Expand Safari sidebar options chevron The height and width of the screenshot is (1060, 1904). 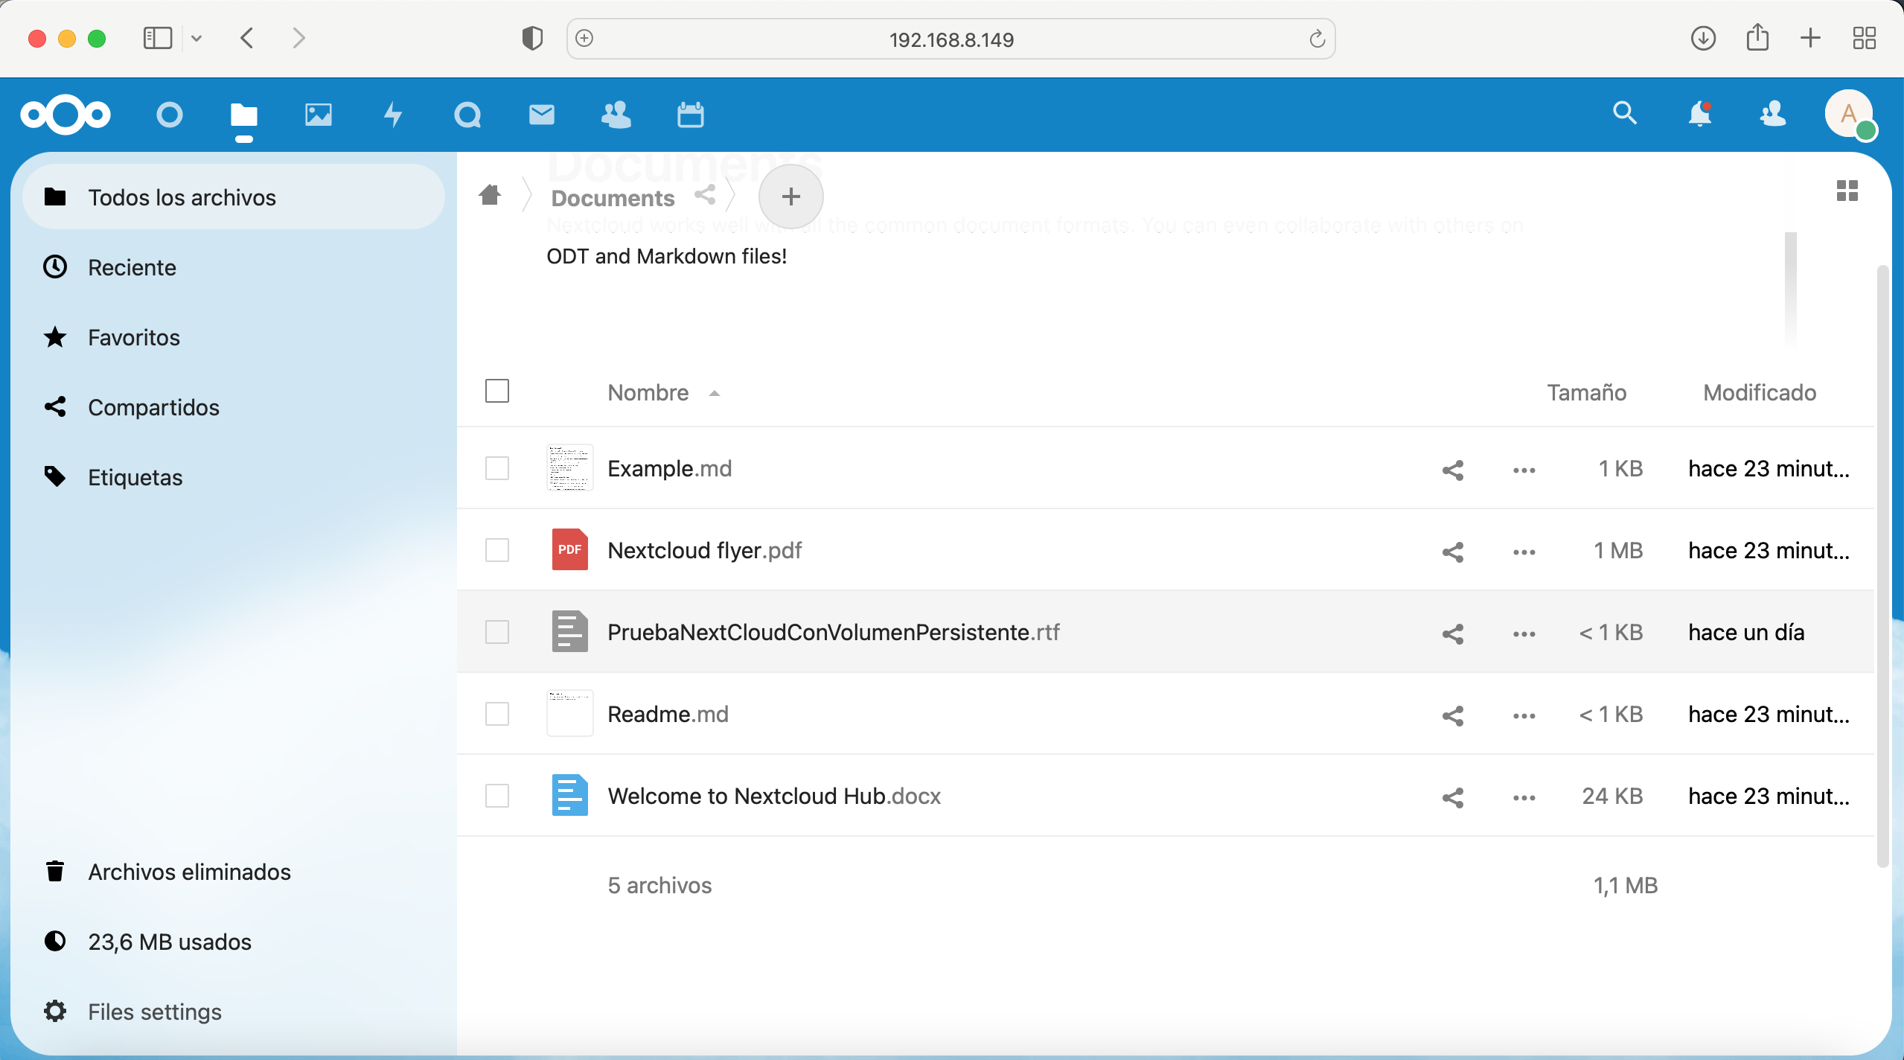pyautogui.click(x=197, y=38)
